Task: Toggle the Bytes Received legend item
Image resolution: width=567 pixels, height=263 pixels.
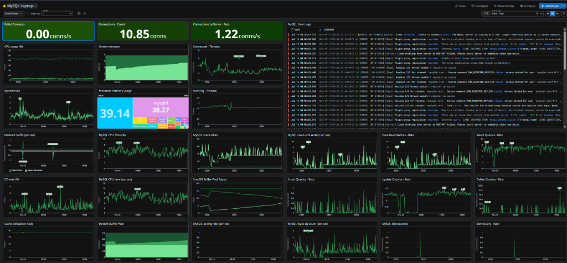Action: (35, 169)
